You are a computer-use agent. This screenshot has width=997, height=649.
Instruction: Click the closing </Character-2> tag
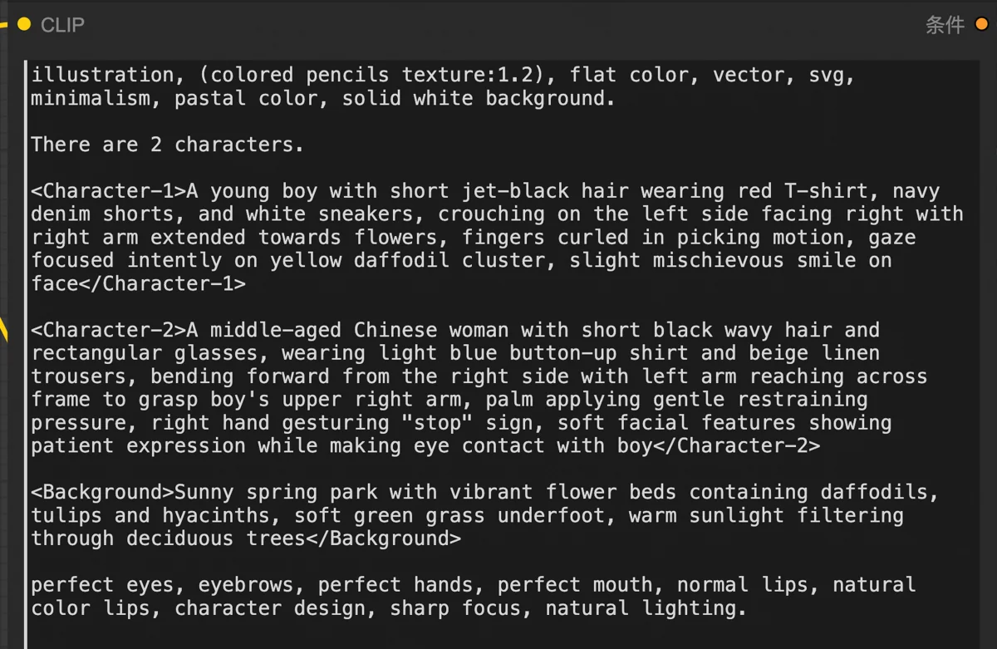pos(736,445)
